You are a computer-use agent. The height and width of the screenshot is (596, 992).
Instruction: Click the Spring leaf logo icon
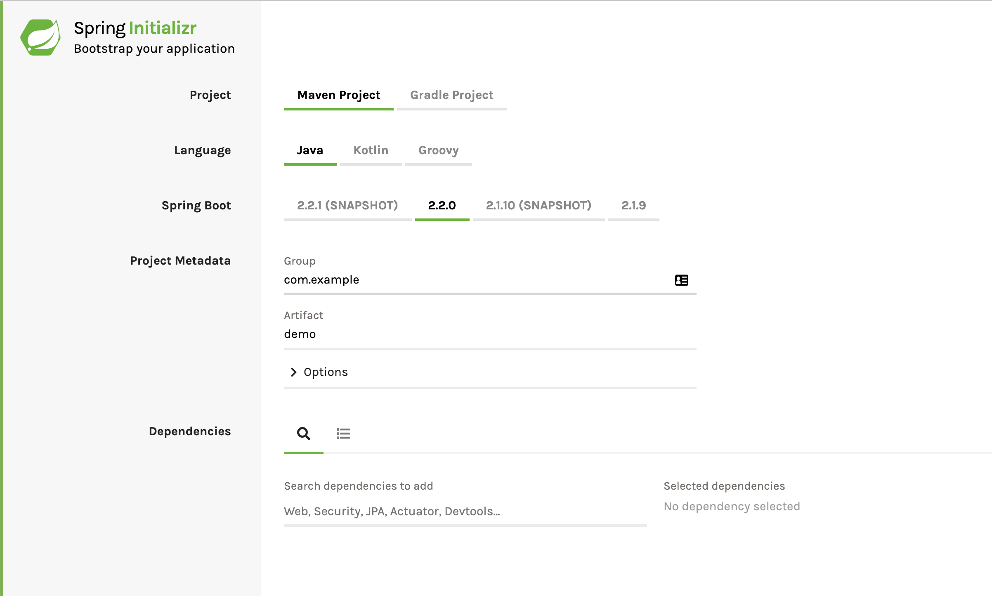(40, 38)
